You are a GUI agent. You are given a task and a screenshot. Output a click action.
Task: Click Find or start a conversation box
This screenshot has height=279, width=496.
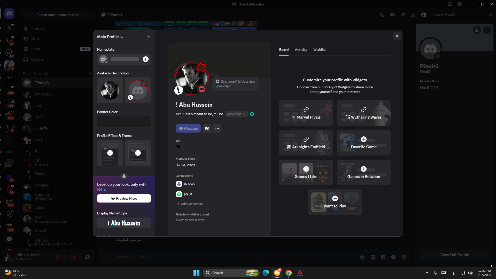click(58, 15)
